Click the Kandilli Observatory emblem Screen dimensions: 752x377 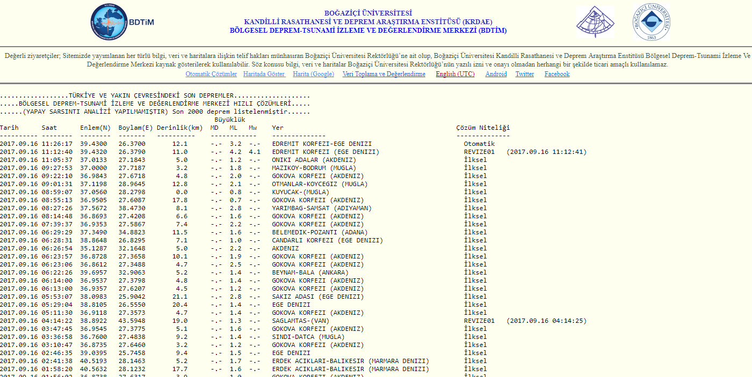click(x=595, y=23)
